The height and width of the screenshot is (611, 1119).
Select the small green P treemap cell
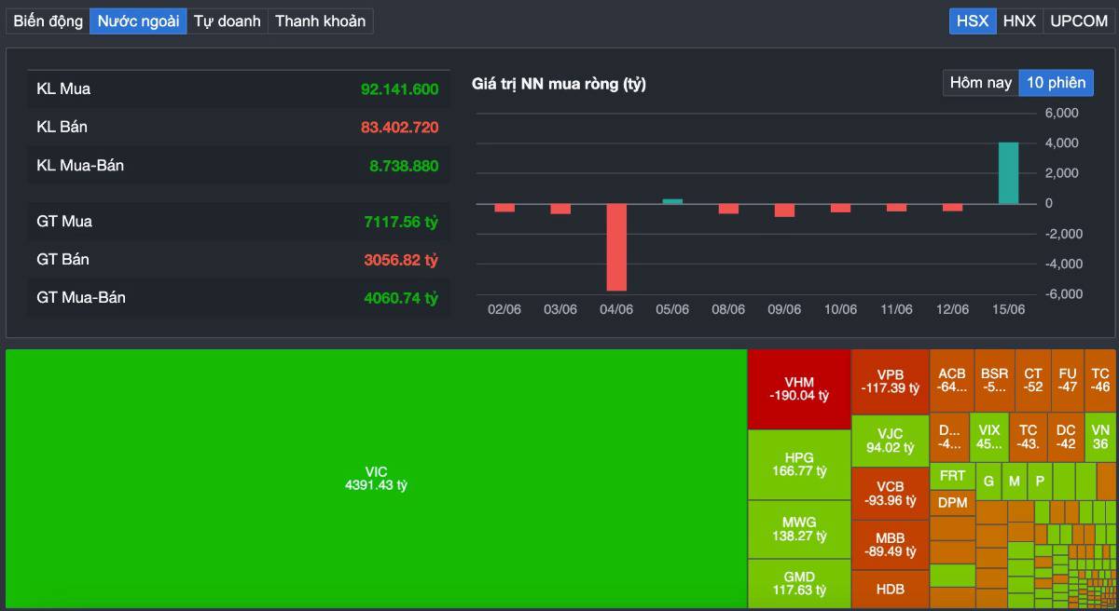coord(1040,482)
